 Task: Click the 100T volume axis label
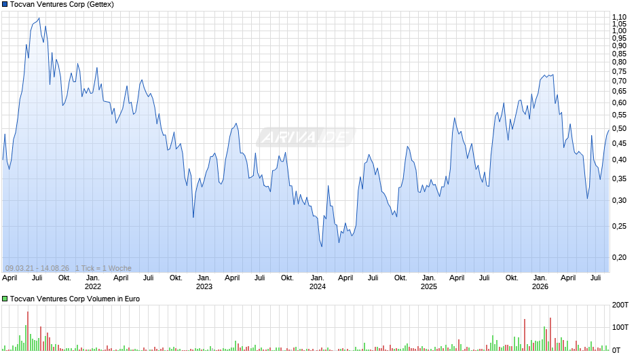[x=620, y=327]
